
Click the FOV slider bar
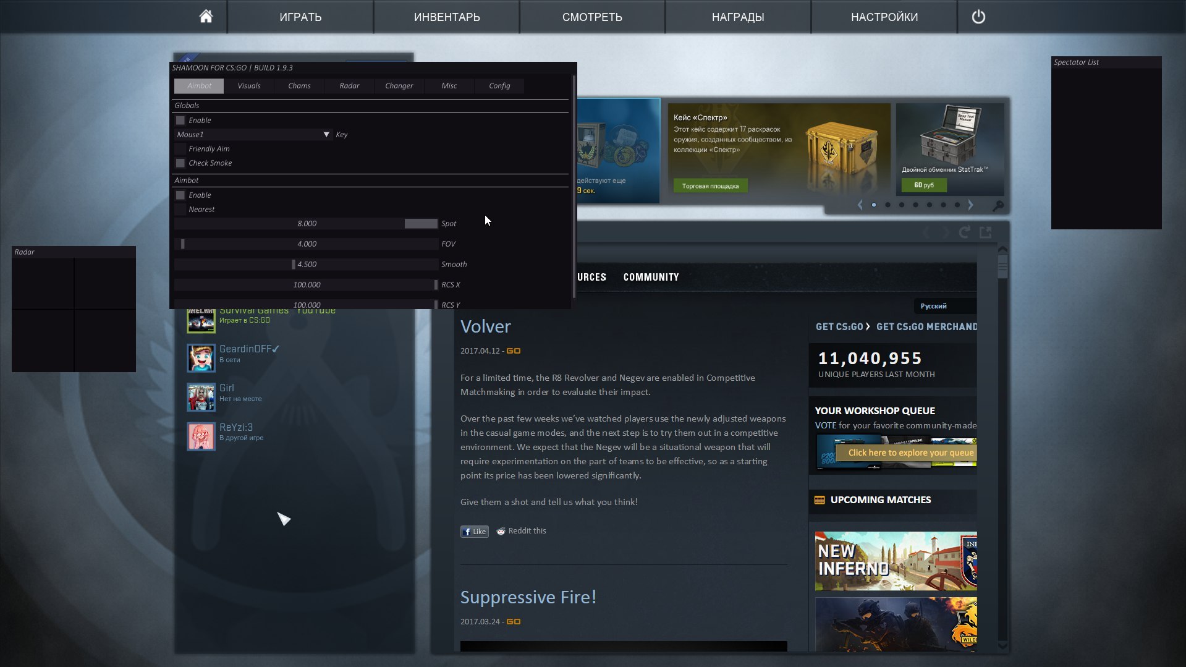pos(306,244)
